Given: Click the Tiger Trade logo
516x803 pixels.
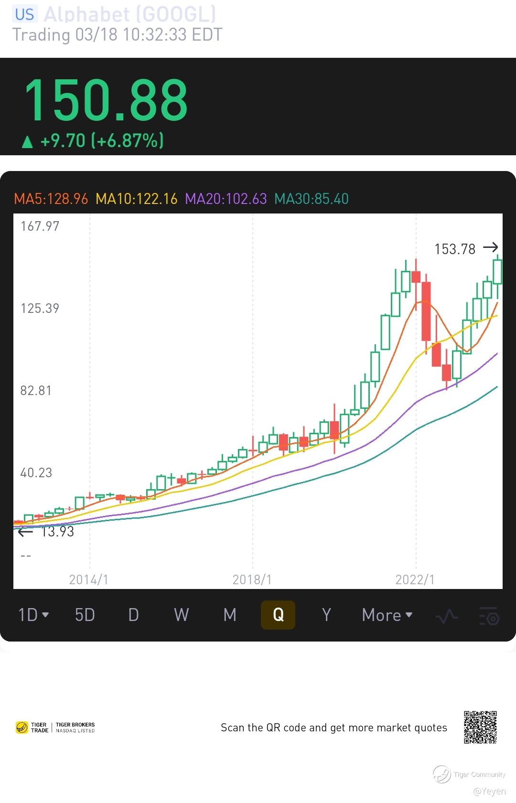Looking at the screenshot, I should [x=32, y=728].
